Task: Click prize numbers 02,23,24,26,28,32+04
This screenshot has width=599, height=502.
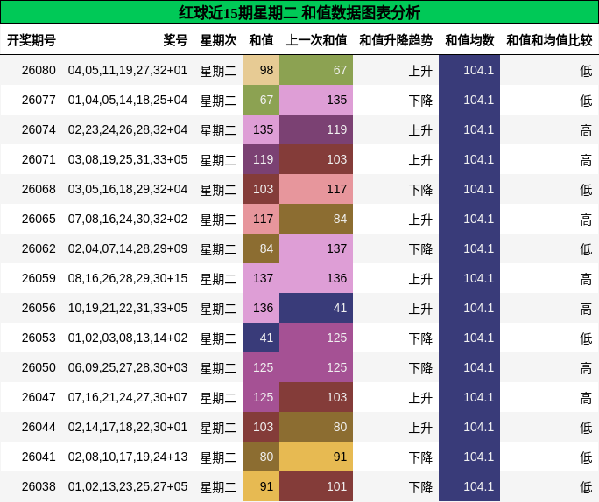Action: click(128, 129)
